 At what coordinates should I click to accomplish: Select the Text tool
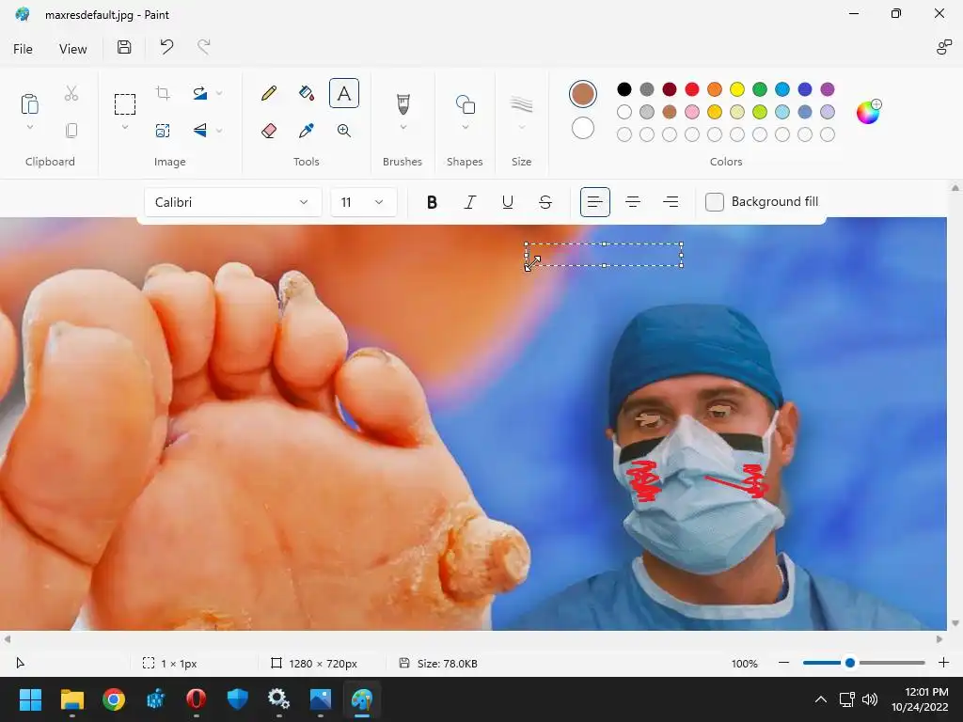point(344,93)
